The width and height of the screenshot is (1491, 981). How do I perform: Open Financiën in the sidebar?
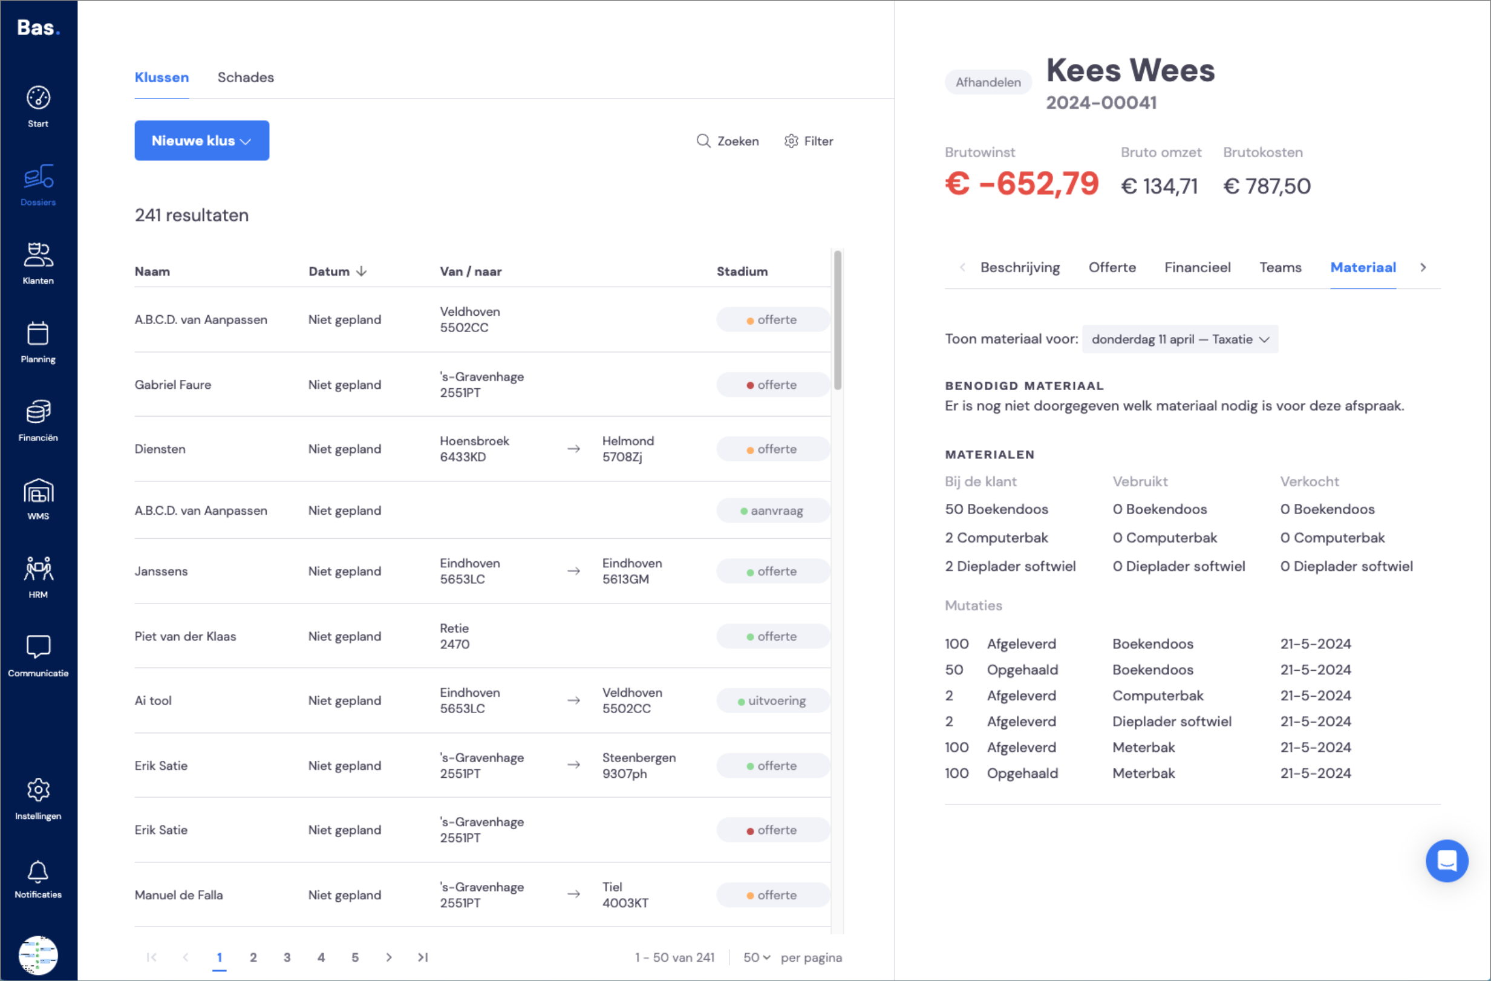(x=38, y=420)
